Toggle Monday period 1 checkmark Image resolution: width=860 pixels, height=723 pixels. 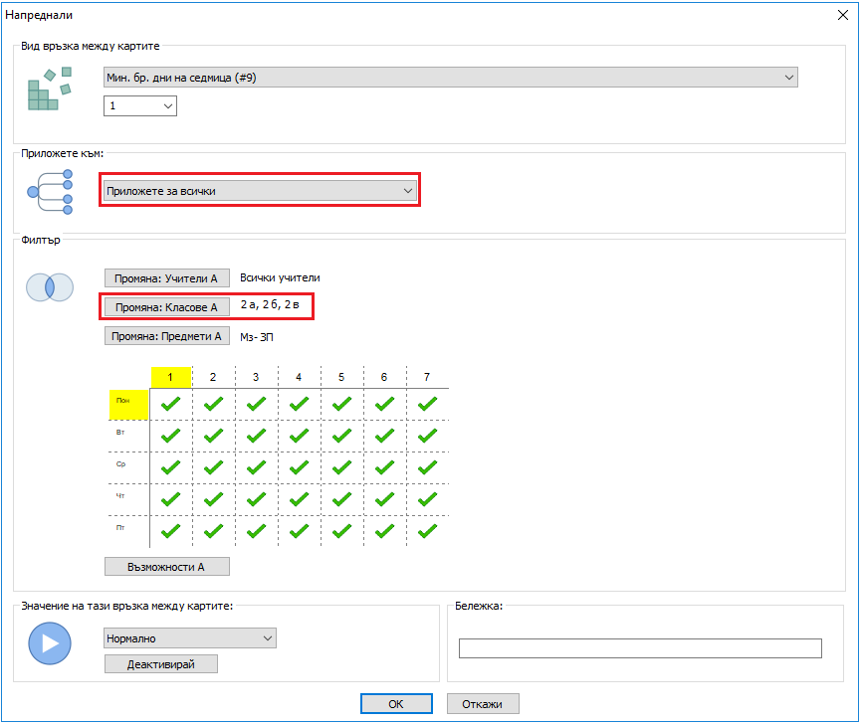pyautogui.click(x=171, y=404)
